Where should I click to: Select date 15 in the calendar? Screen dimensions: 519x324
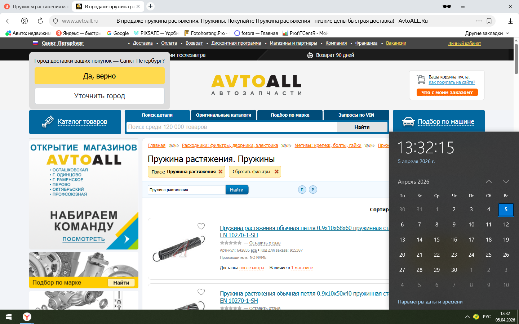pyautogui.click(x=437, y=239)
